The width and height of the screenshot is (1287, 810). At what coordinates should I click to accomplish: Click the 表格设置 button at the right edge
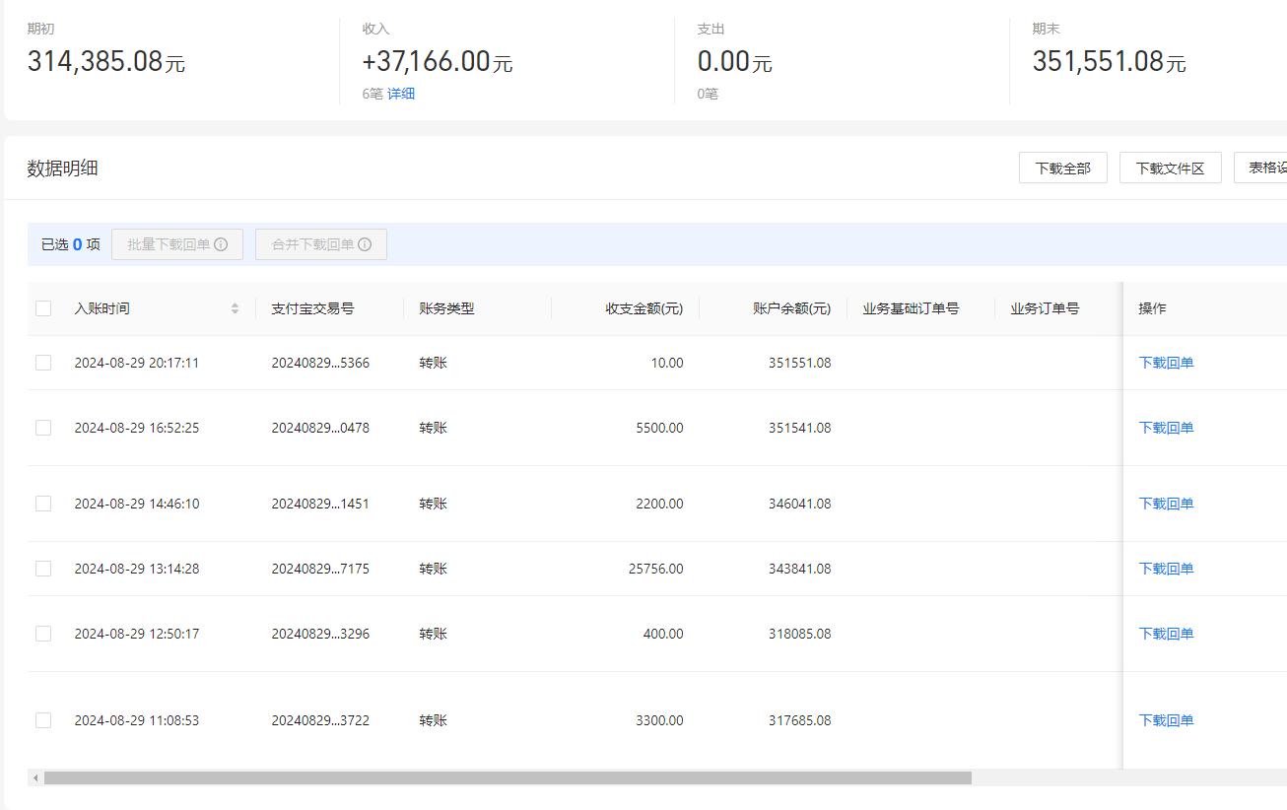click(1261, 168)
